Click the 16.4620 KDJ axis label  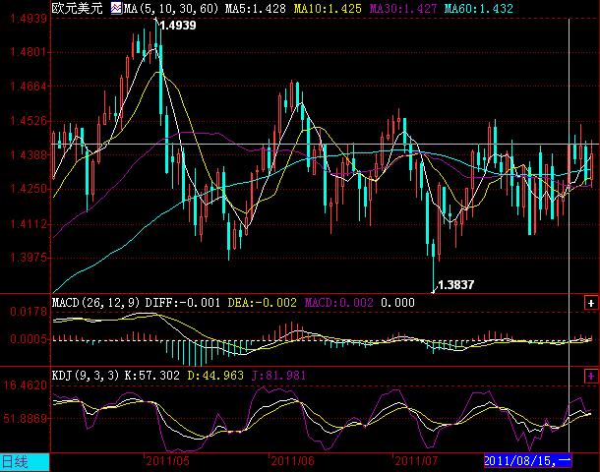click(x=26, y=384)
